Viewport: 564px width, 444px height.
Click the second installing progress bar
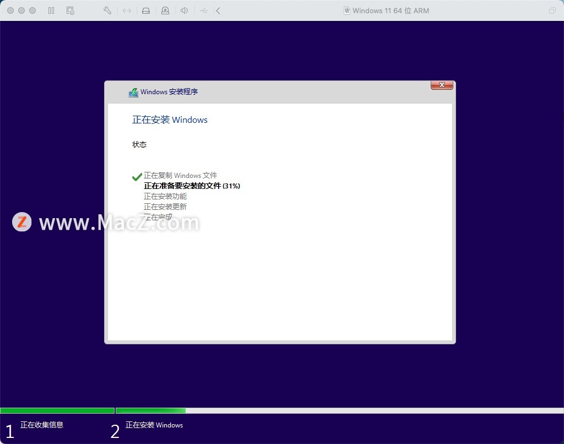coord(339,410)
